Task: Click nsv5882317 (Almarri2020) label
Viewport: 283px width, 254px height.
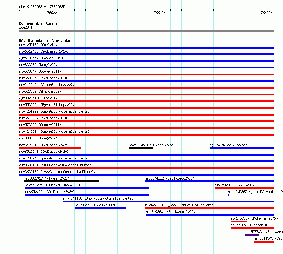Action: (46, 178)
